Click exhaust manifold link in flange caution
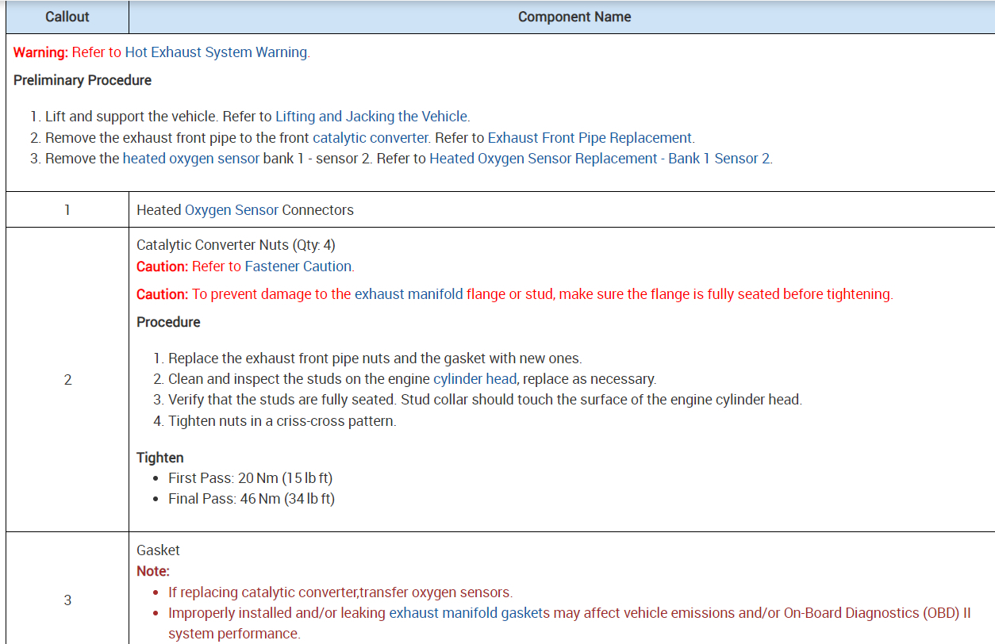995x644 pixels. pos(409,294)
